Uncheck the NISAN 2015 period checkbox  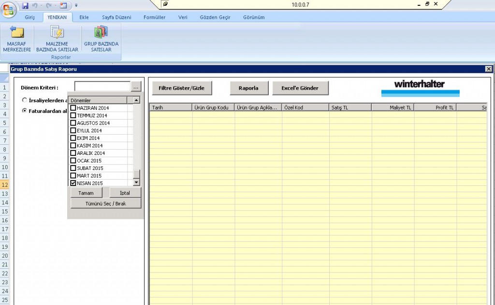click(73, 183)
